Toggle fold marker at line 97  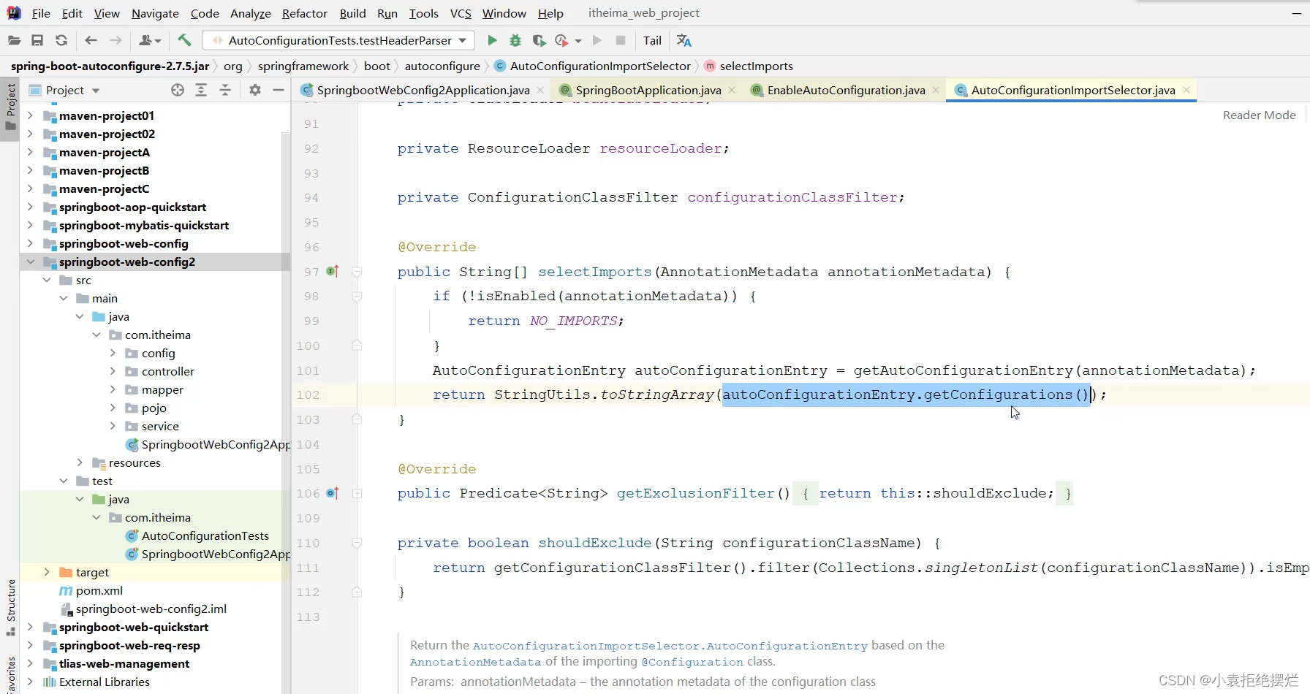pyautogui.click(x=357, y=272)
